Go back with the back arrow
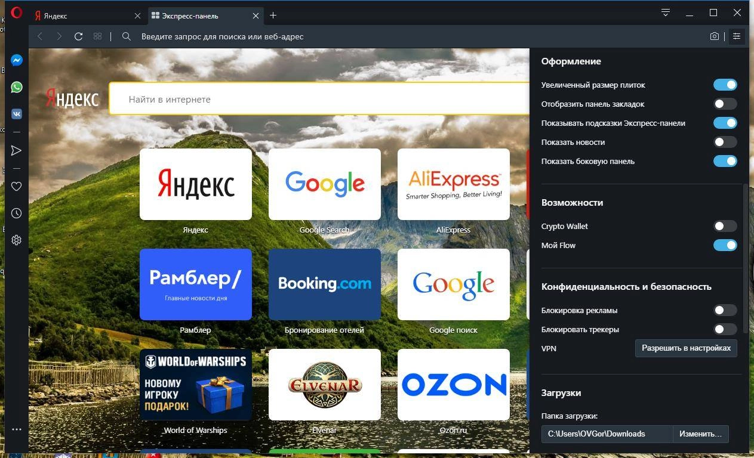754x458 pixels. click(40, 36)
